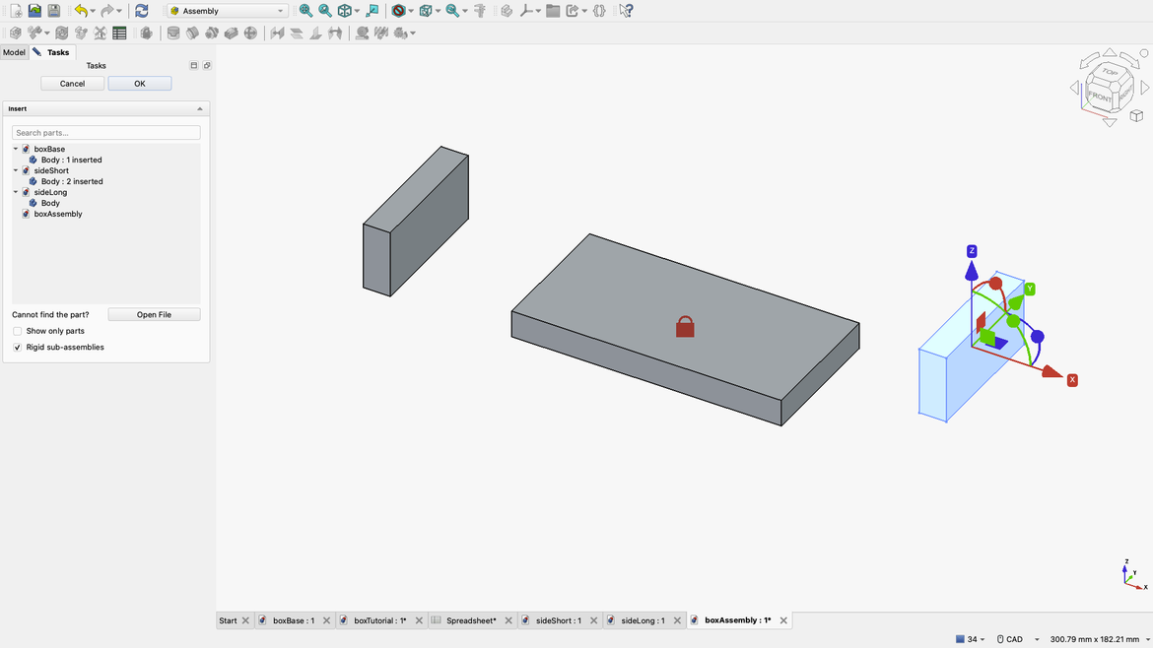Enable the Show only parts checkbox
Screen dimensions: 1153x648
[17, 331]
